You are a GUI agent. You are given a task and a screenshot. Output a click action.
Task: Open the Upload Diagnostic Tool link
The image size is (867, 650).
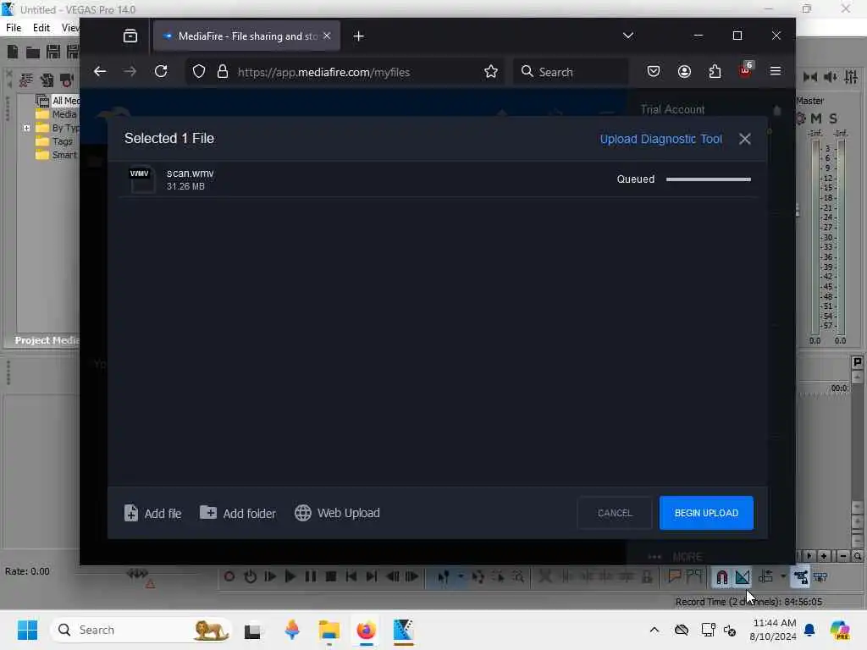point(660,139)
